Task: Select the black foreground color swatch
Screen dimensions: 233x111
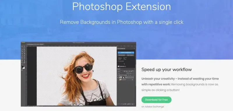Action: [x=23, y=67]
